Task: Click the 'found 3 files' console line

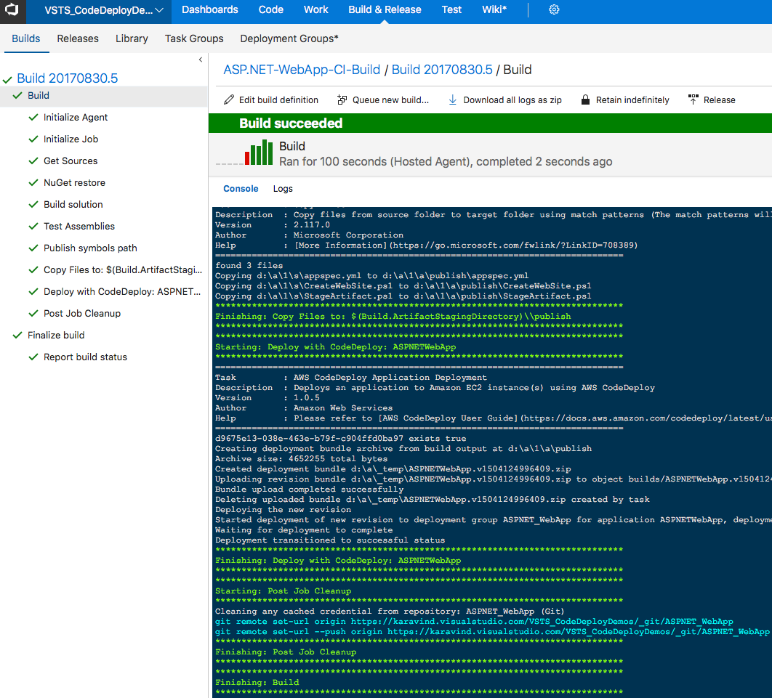Action: click(249, 265)
